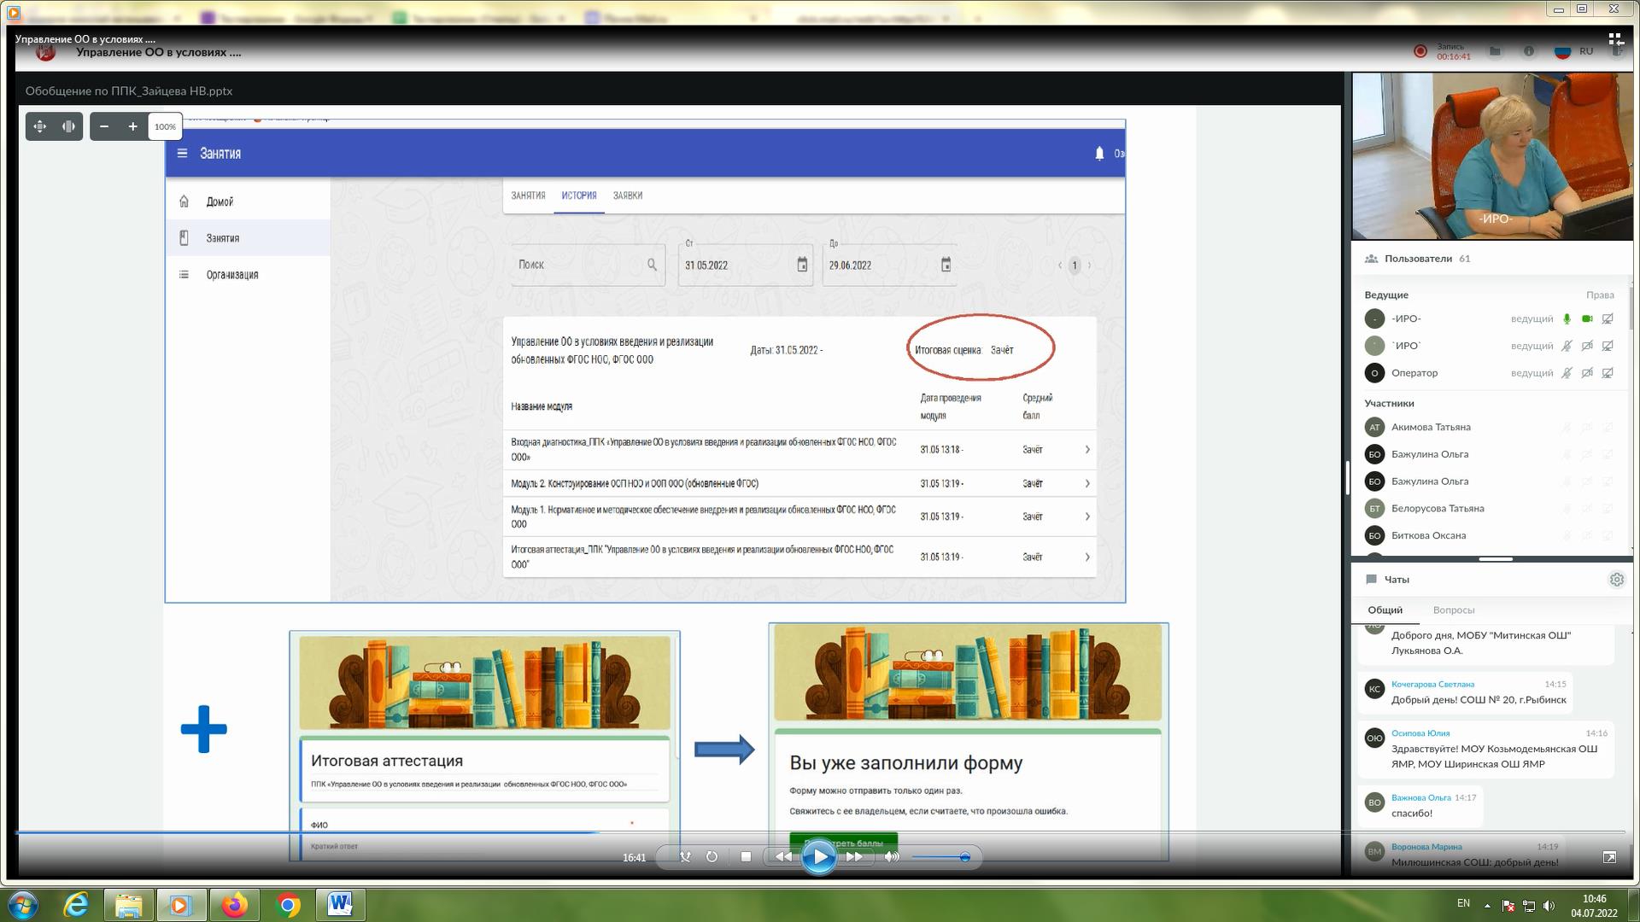The width and height of the screenshot is (1640, 922).
Task: Open the info icon in header
Action: pos(1529,51)
